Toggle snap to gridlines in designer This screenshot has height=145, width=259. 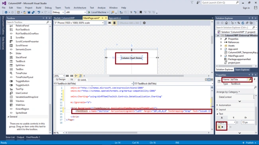point(71,76)
